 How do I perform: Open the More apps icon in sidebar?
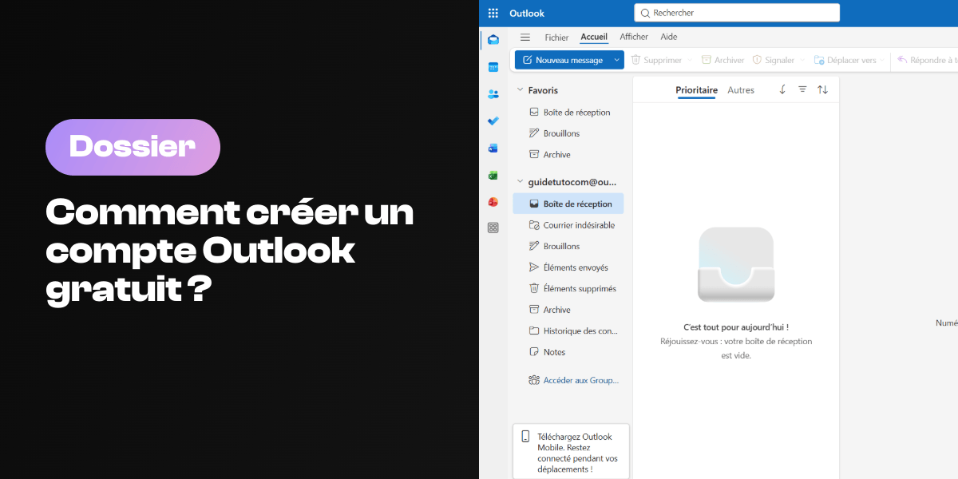[x=493, y=228]
